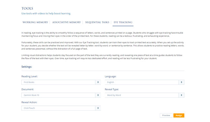Click the TOOLS page heading
210x122 pixels.
(27, 8)
